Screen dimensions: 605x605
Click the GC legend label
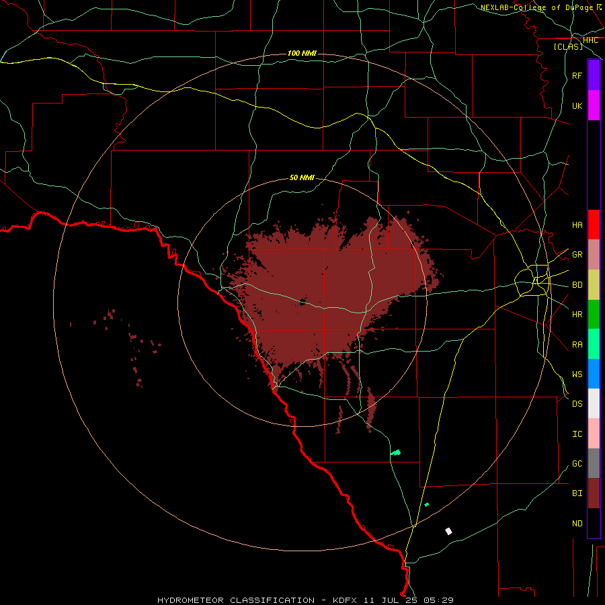[x=577, y=464]
